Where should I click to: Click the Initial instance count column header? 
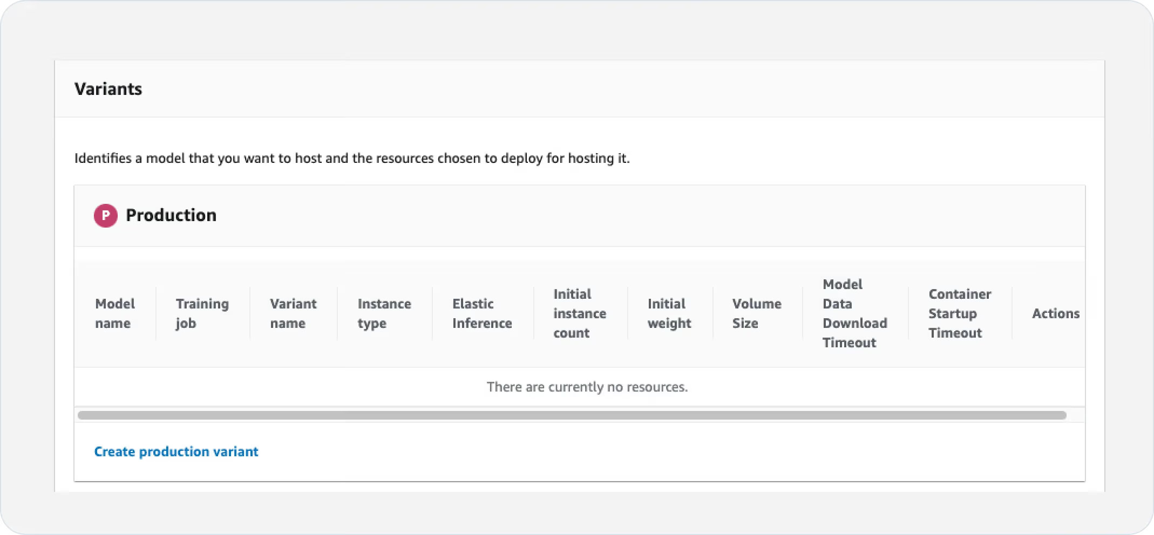coord(579,313)
